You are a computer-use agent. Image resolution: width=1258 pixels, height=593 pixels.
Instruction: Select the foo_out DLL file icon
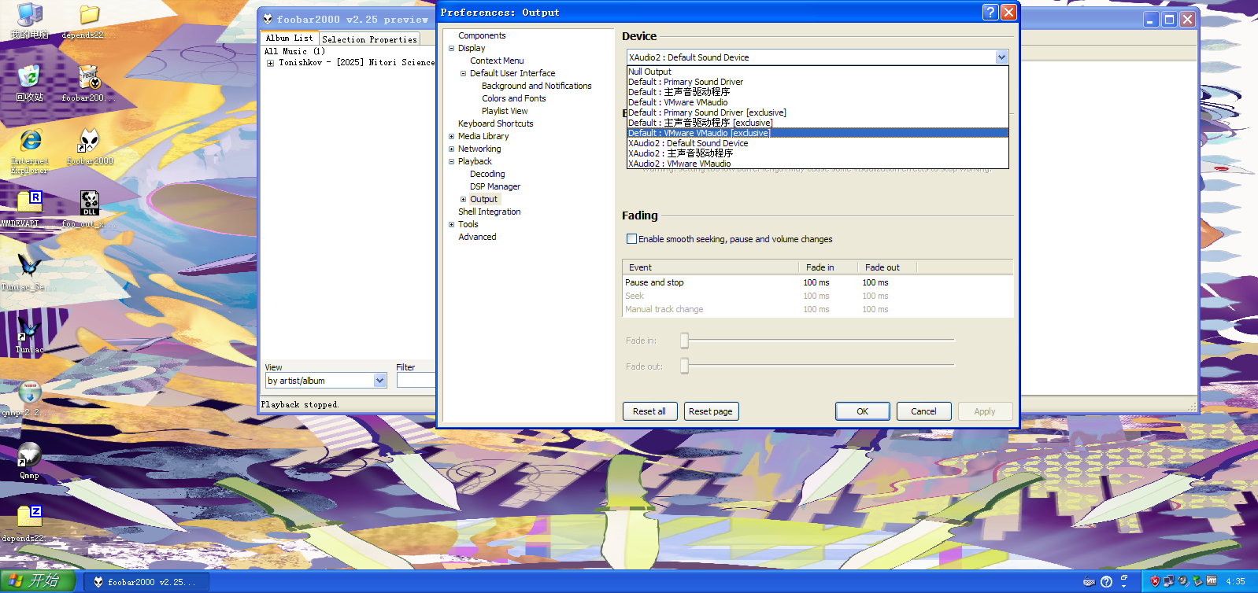point(89,209)
